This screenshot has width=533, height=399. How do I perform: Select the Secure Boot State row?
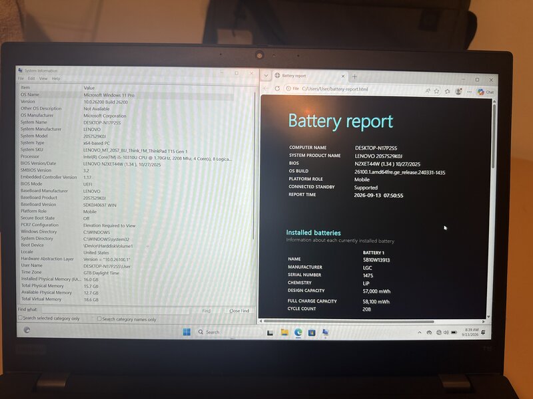(x=127, y=218)
